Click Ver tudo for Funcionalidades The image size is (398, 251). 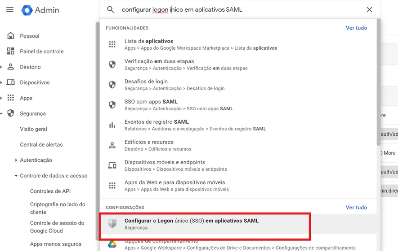[356, 28]
